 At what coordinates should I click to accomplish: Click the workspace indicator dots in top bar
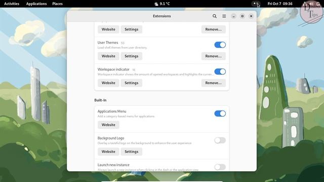[256, 4]
